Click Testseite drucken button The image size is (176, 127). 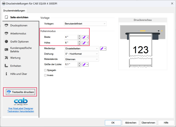click(21, 92)
